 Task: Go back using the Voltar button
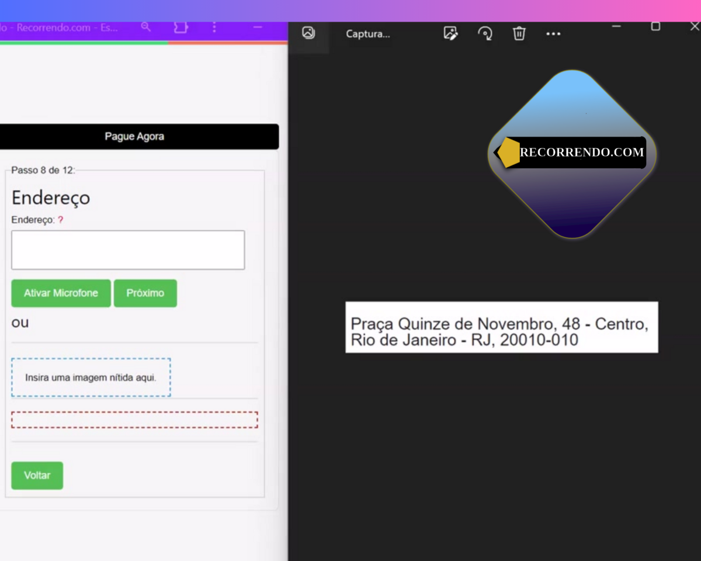coord(37,476)
